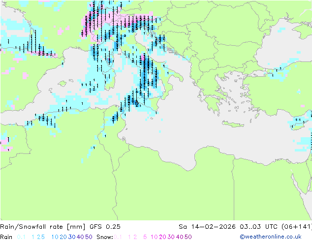Viewport: 312px width, 241px height.
Task: Click the island of Sardinia on the map
Action: [x=110, y=80]
